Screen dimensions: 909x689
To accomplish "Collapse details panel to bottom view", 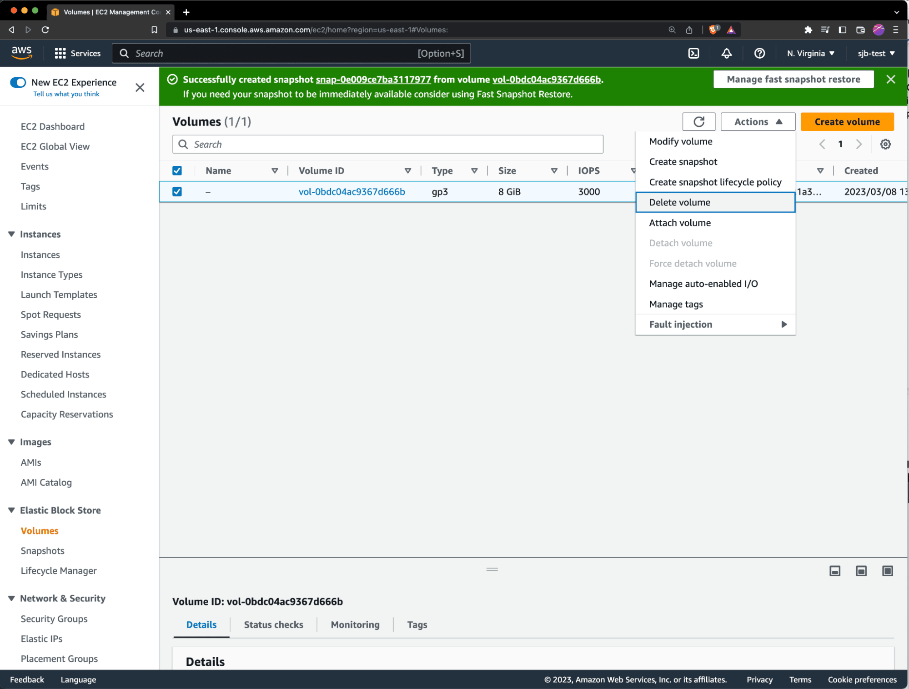I will (x=835, y=571).
